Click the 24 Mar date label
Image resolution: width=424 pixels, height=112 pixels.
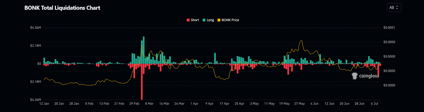point(179,104)
